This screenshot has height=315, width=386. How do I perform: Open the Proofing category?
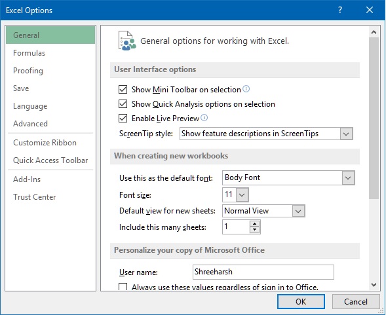point(50,71)
